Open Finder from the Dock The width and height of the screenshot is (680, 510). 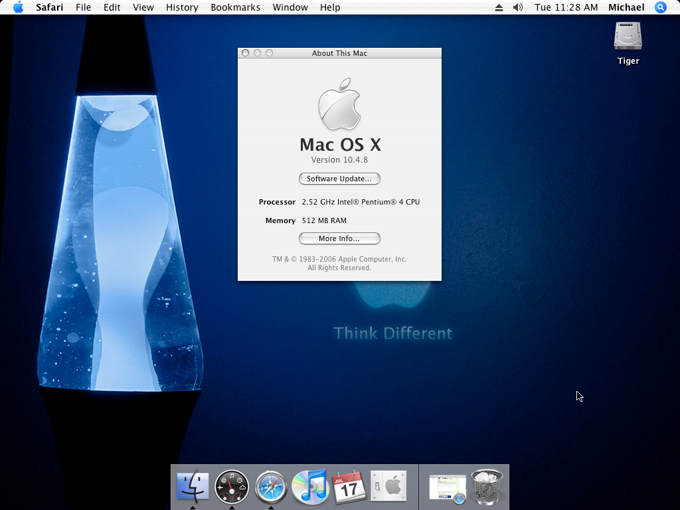(x=193, y=487)
